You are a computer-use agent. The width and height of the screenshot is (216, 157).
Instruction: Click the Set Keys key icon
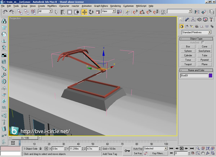[x=127, y=151]
